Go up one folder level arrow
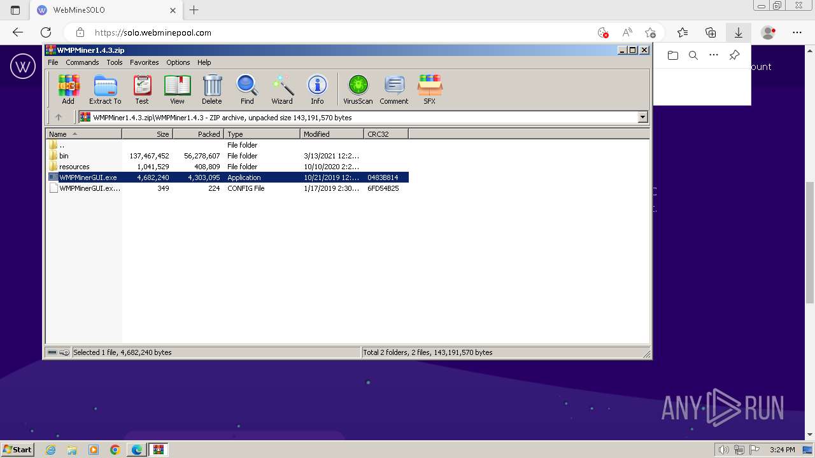This screenshot has width=815, height=458. pyautogui.click(x=59, y=117)
